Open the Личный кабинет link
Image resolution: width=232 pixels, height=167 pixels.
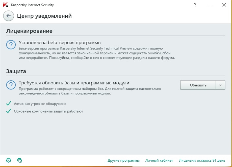(x=159, y=160)
